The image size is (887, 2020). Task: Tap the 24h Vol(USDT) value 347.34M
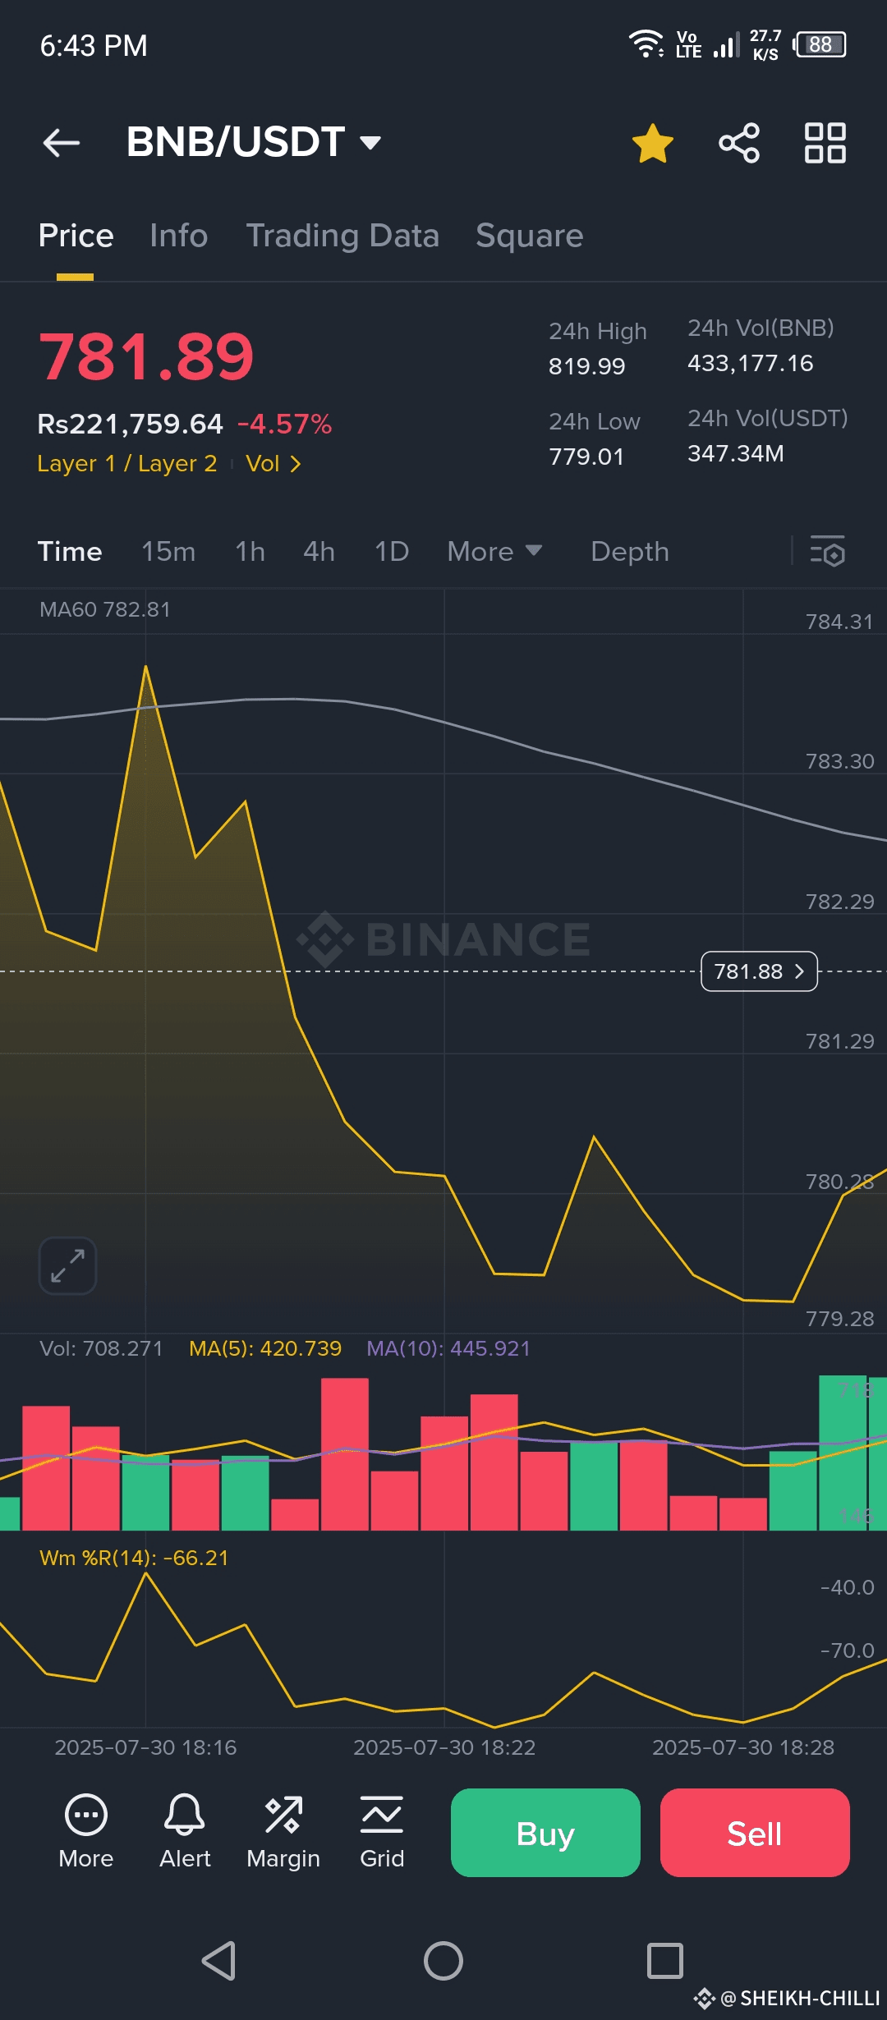(736, 453)
